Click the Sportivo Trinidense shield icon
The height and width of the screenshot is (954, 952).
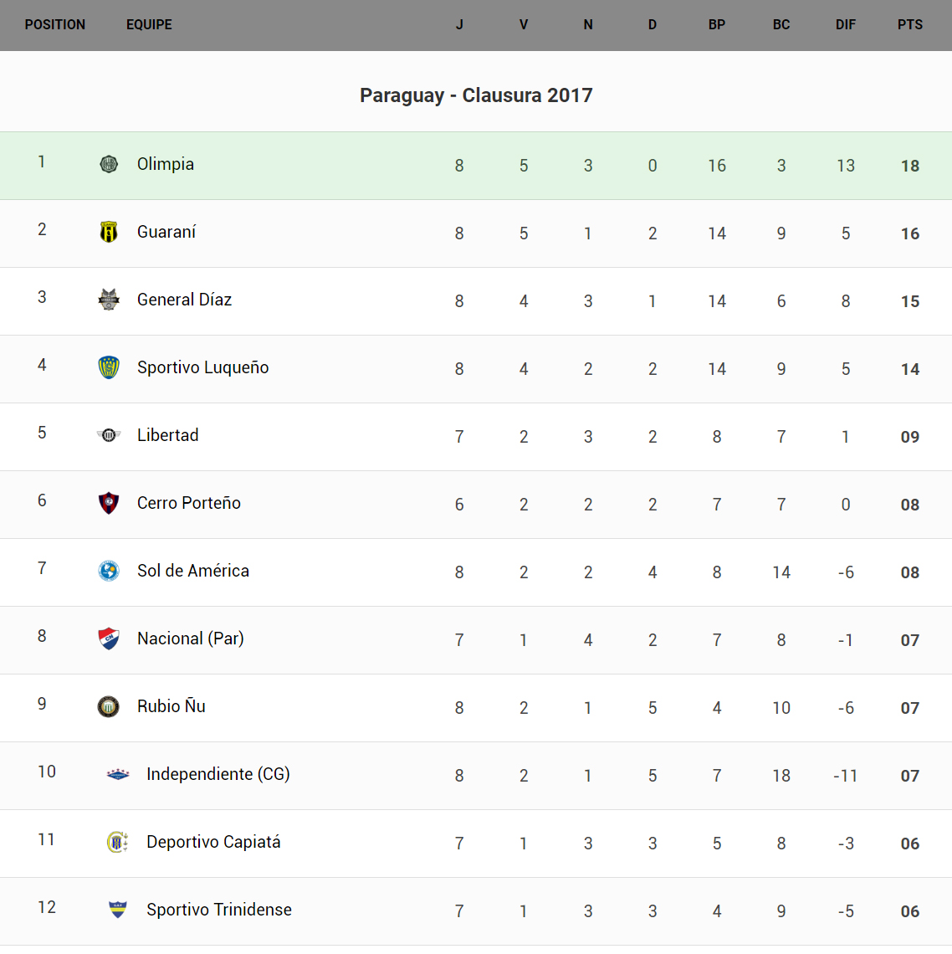118,910
